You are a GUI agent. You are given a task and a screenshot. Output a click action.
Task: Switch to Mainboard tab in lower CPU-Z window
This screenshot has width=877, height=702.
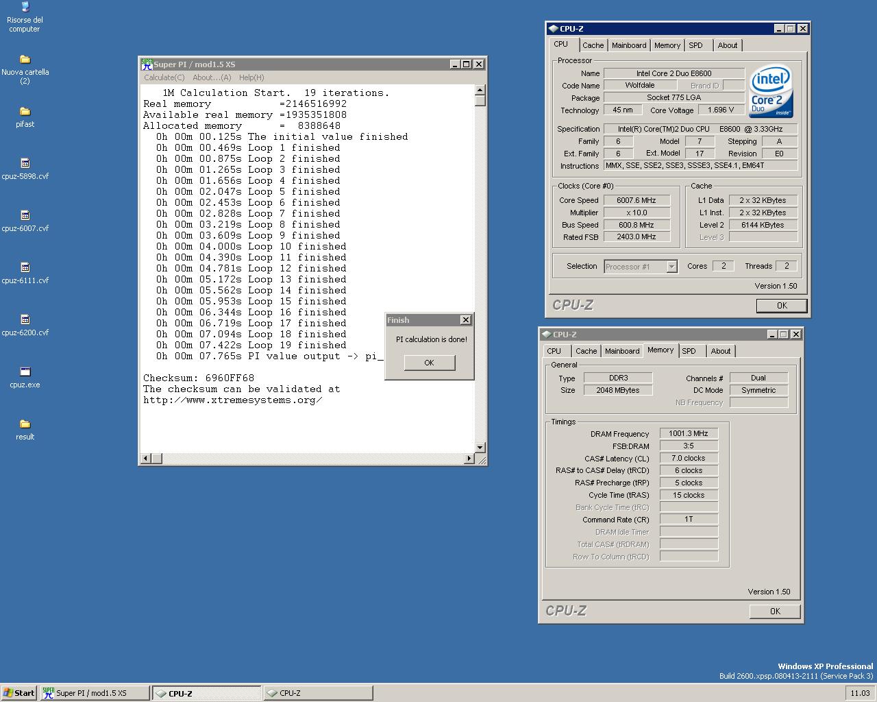coord(622,351)
